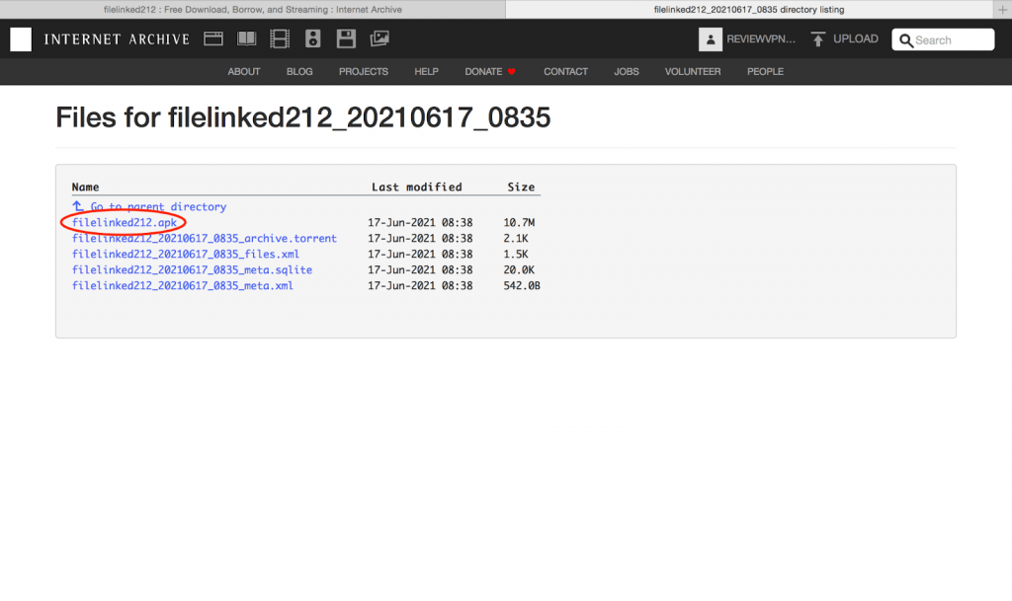Open the PEOPLE menu item

[765, 71]
